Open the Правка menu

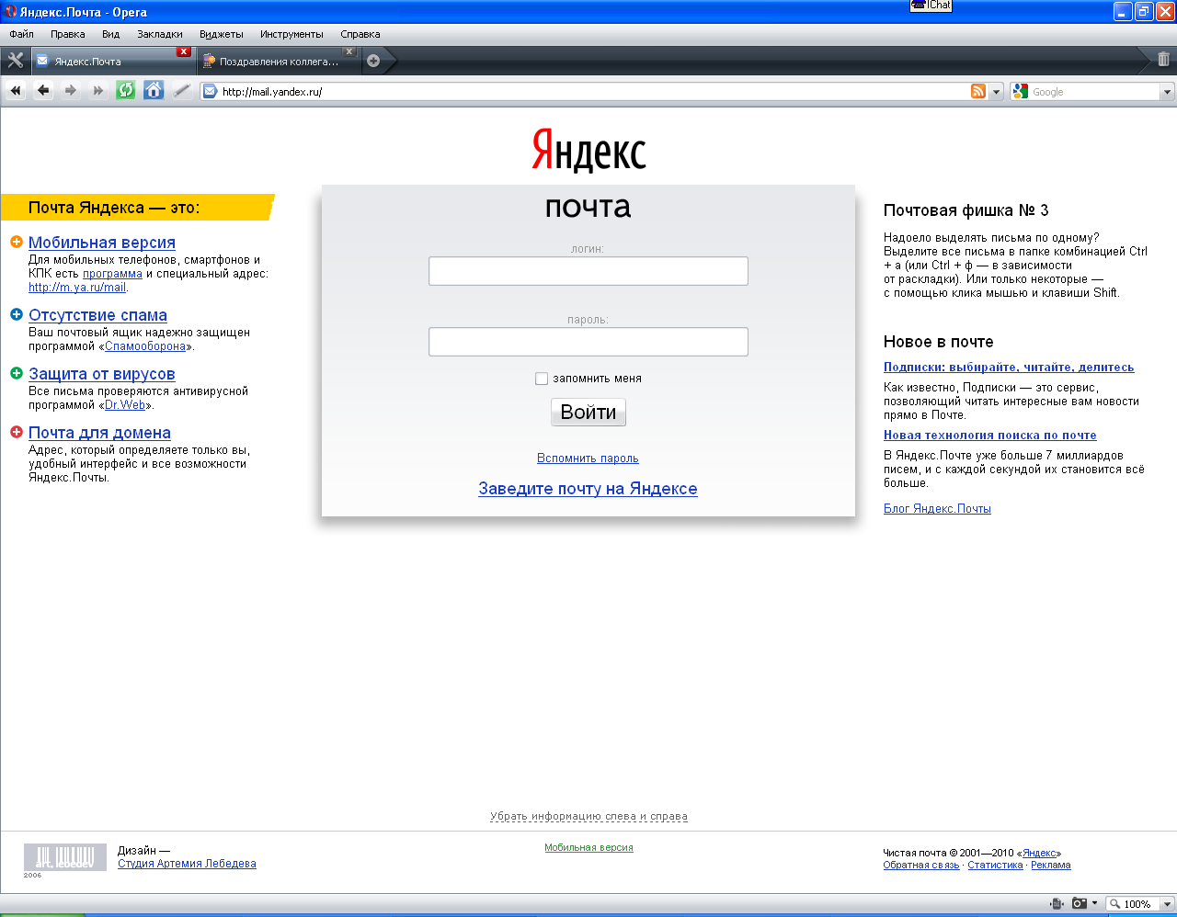[68, 34]
